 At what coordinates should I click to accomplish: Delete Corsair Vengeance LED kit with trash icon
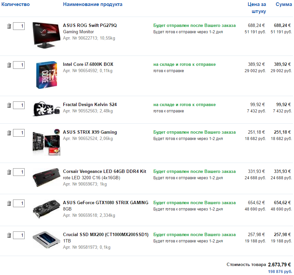[9, 172]
